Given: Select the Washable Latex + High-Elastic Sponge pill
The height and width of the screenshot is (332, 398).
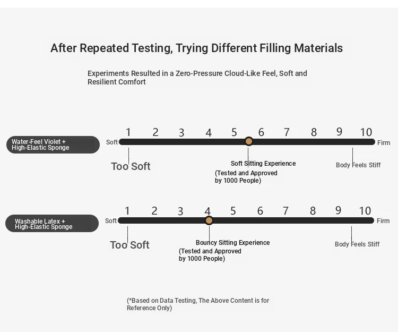Looking at the screenshot, I should (x=52, y=223).
